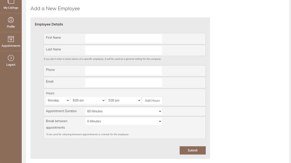Image resolution: width=291 pixels, height=163 pixels.
Task: Click the Phone input field
Action: (x=124, y=71)
